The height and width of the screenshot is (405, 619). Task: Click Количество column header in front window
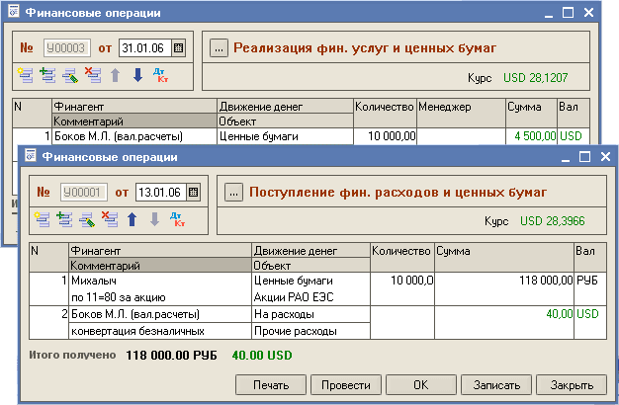click(402, 257)
